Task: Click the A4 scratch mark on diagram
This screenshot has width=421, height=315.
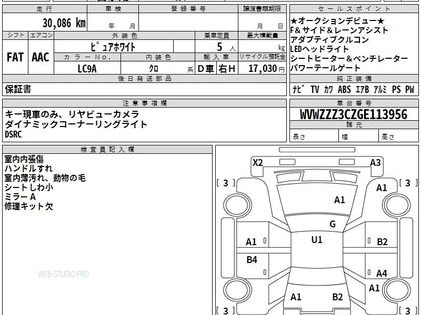Action: click(382, 273)
